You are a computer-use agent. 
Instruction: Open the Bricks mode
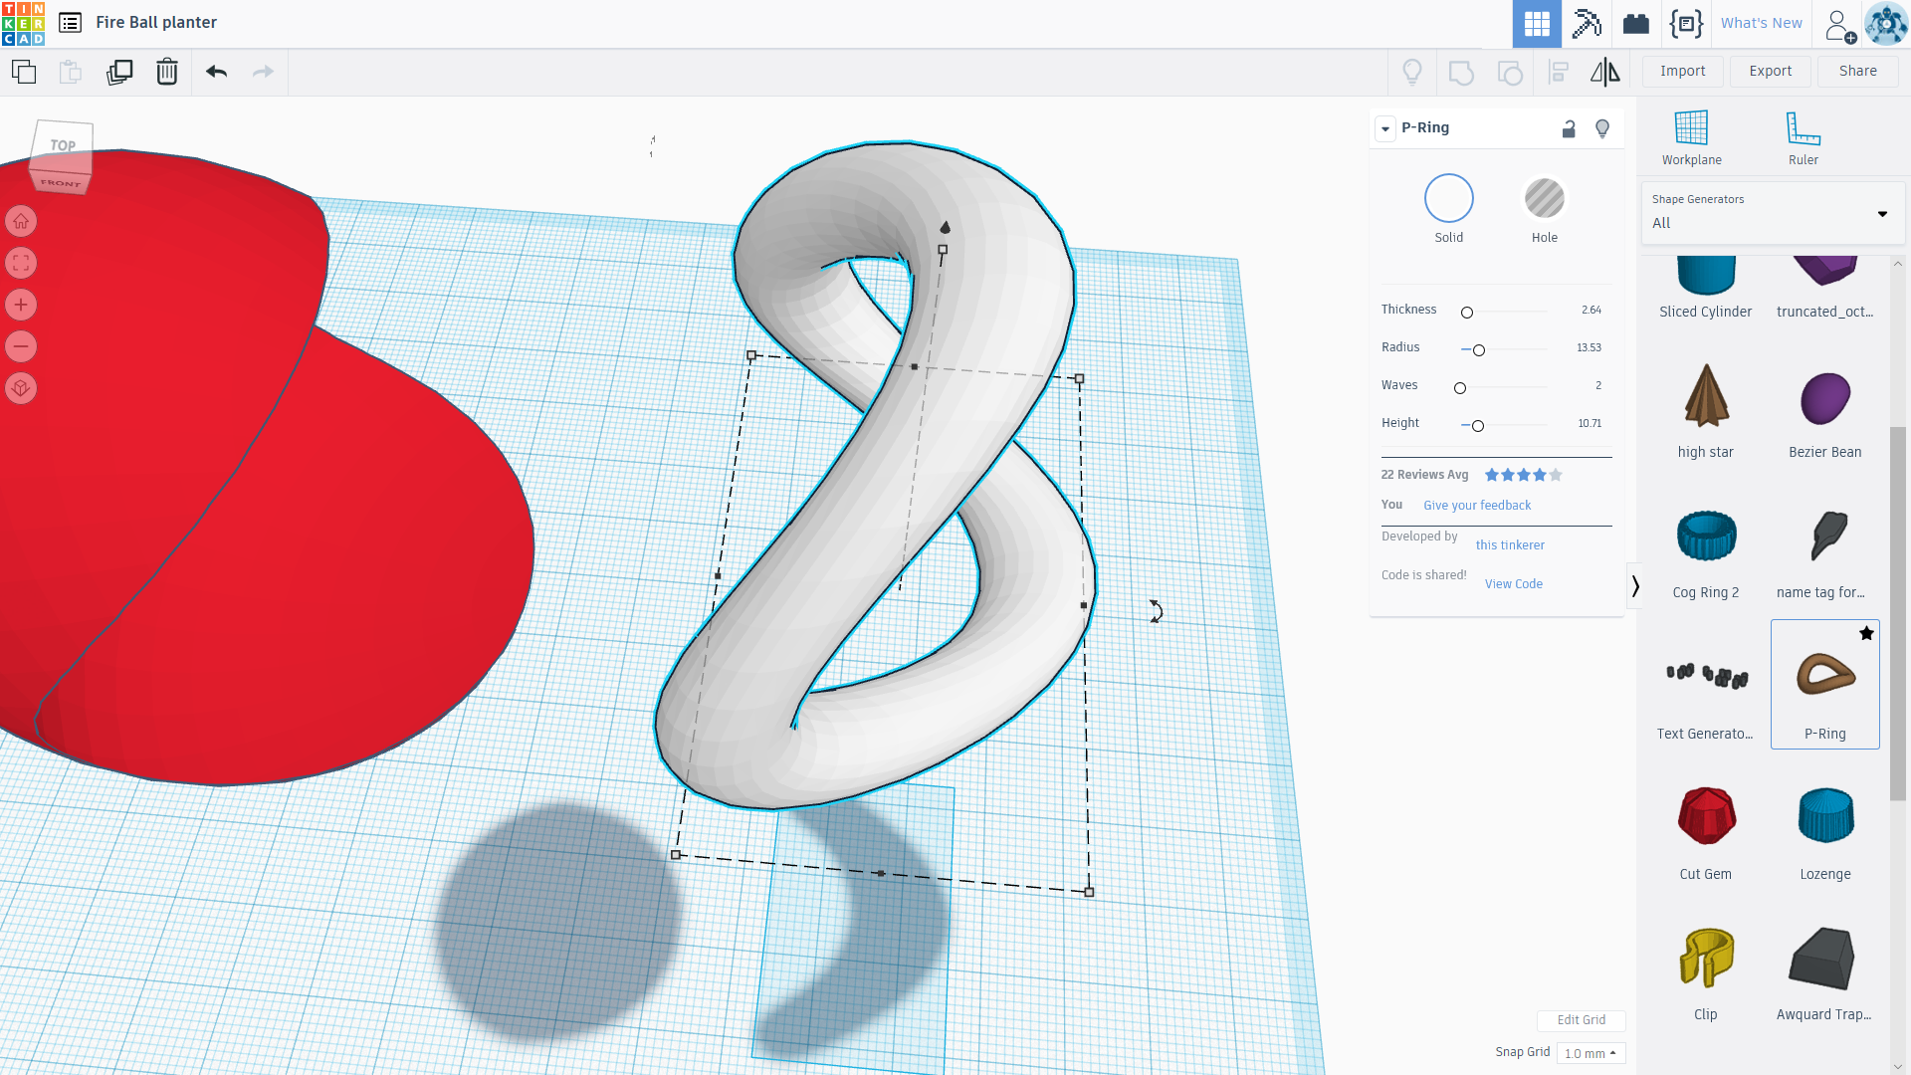pyautogui.click(x=1636, y=24)
